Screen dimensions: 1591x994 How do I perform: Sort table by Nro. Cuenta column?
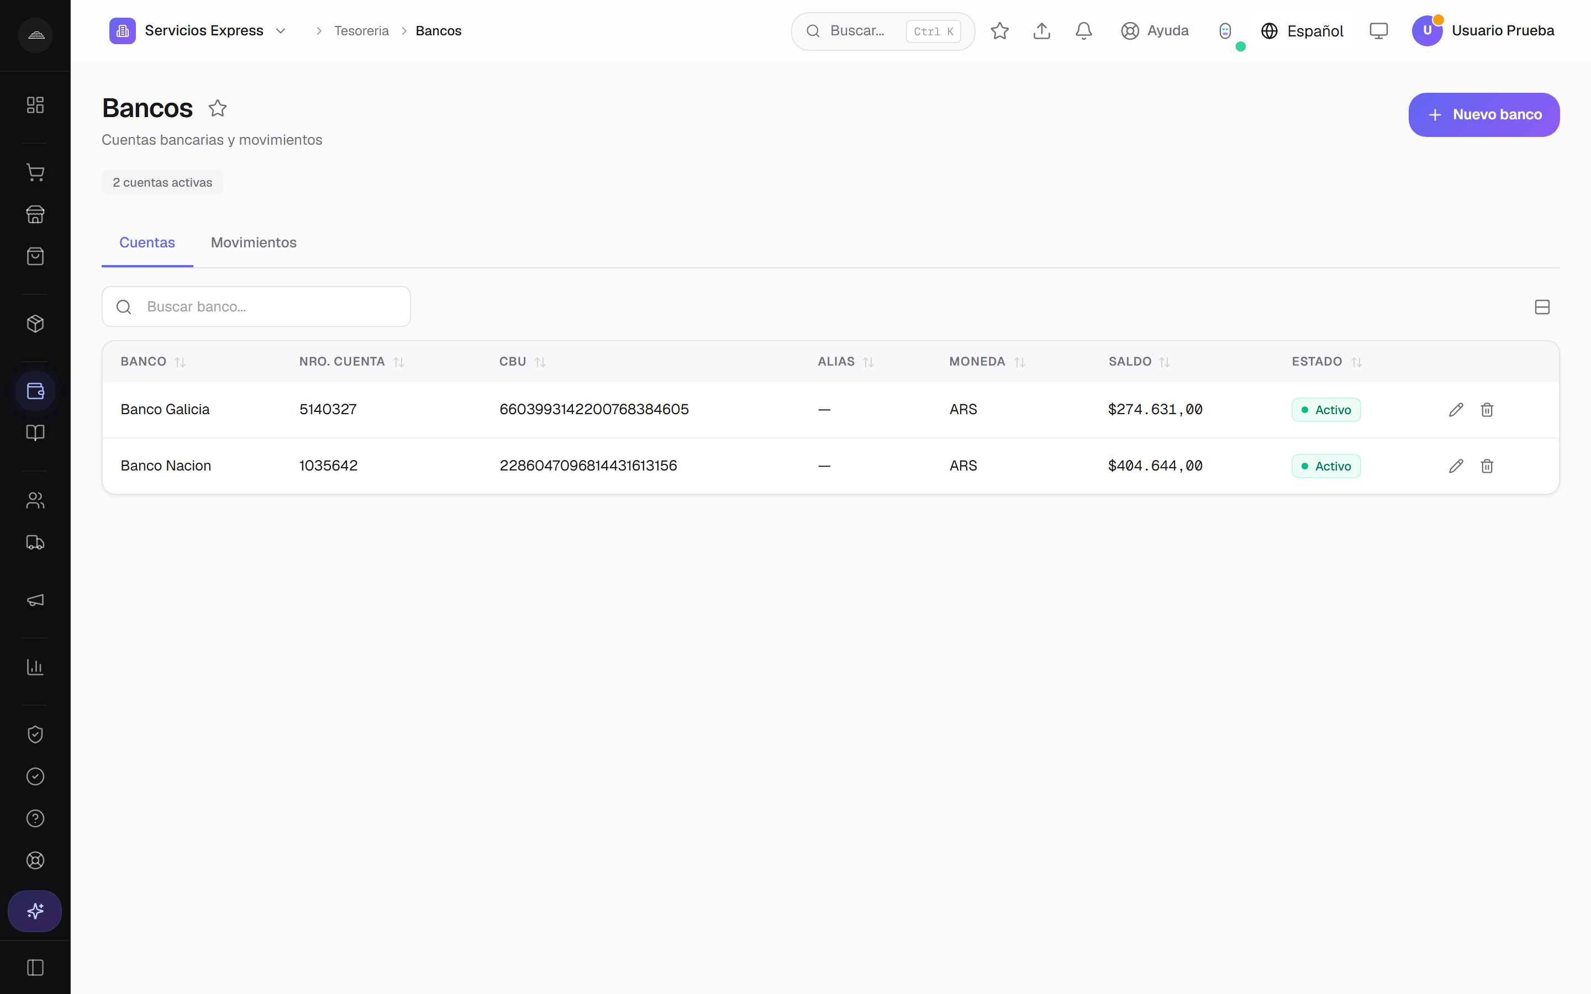(352, 362)
